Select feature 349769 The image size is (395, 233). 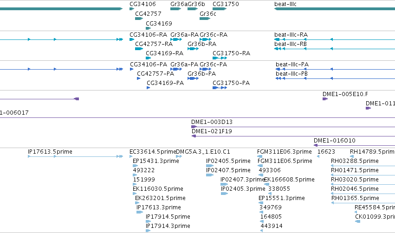271,207
